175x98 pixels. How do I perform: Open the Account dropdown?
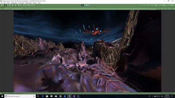[154, 5]
